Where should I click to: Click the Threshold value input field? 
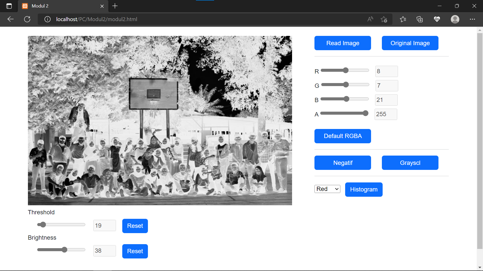click(104, 226)
